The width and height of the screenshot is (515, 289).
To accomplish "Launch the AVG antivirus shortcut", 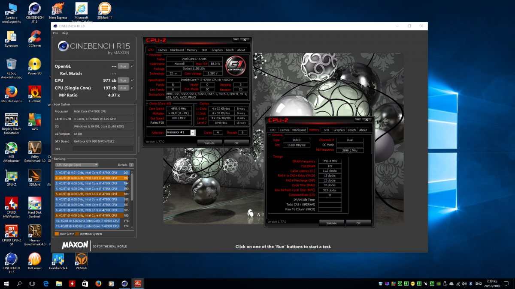I will pyautogui.click(x=34, y=122).
